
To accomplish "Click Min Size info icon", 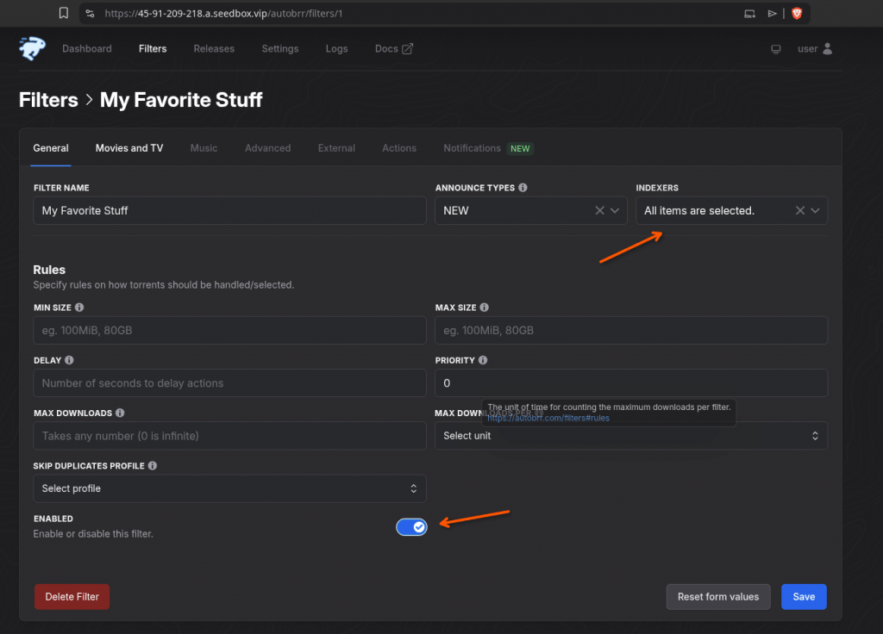I will click(x=79, y=308).
